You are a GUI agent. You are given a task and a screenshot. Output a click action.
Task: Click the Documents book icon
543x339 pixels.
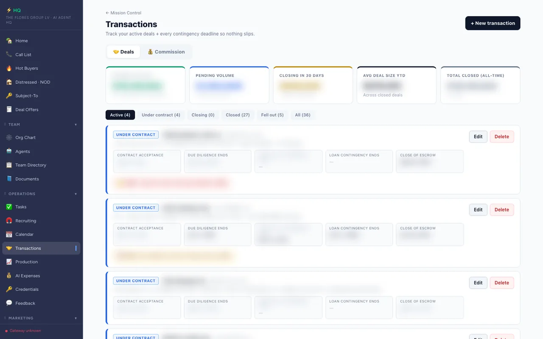click(x=9, y=179)
